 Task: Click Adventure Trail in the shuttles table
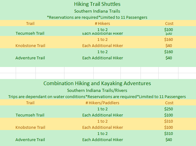coord(30,58)
